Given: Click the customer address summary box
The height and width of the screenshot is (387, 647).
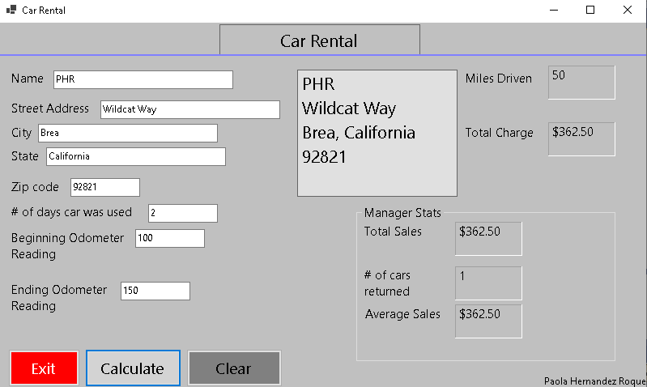Looking at the screenshot, I should (x=377, y=133).
